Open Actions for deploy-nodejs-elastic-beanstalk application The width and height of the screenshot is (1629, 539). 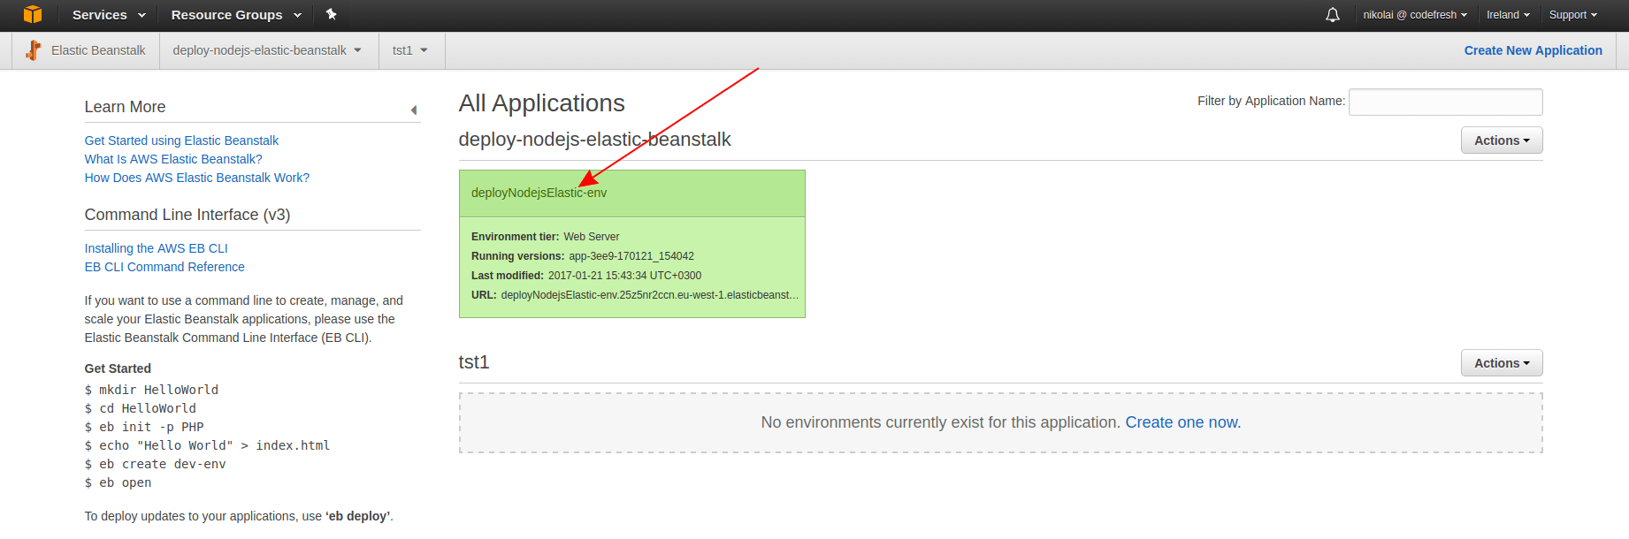tap(1501, 140)
